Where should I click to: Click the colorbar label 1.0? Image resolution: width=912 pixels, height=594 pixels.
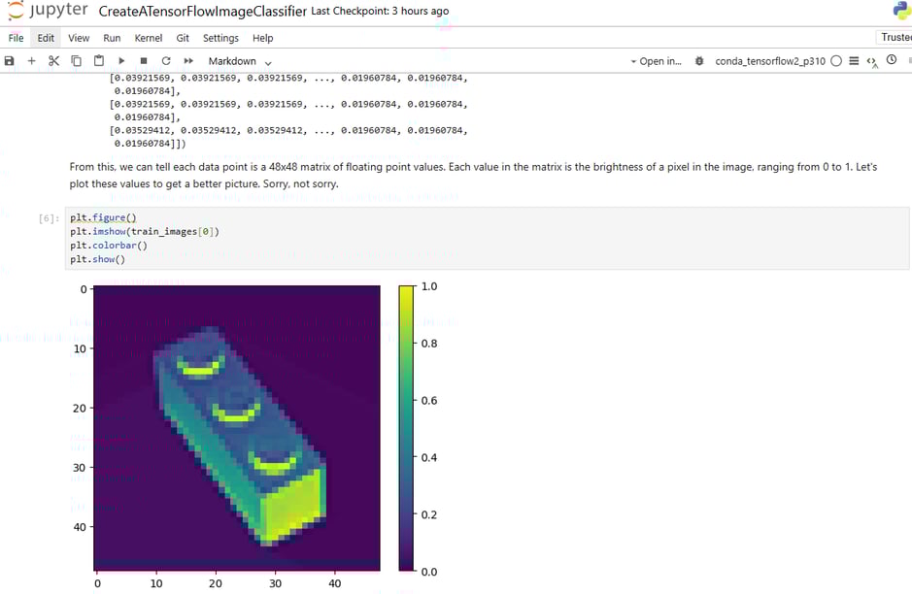pyautogui.click(x=429, y=286)
